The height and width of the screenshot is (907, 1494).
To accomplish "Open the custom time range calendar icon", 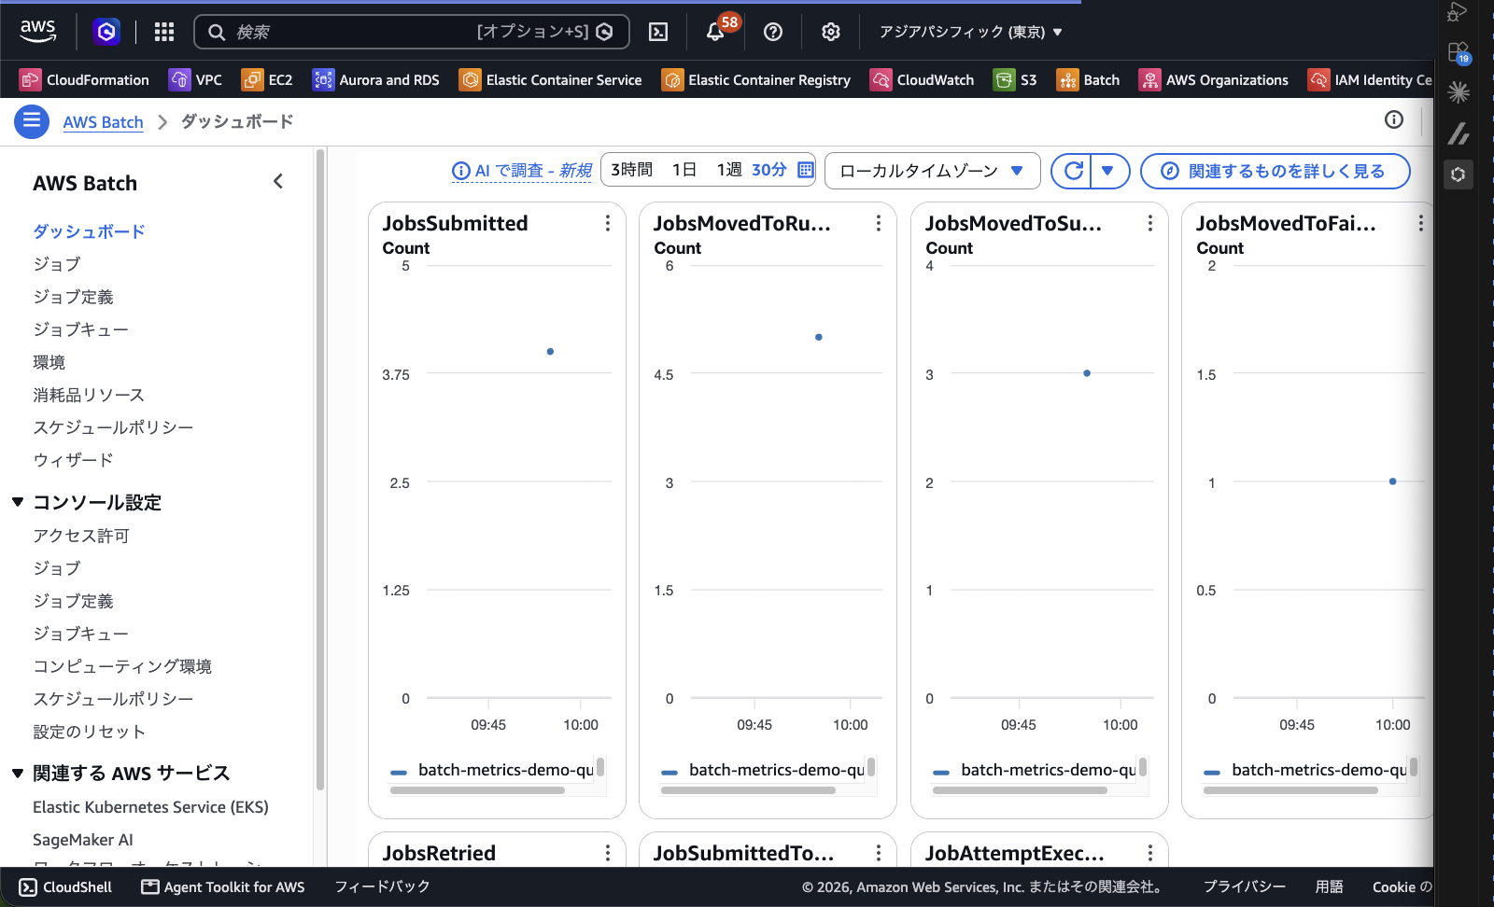I will [x=806, y=170].
